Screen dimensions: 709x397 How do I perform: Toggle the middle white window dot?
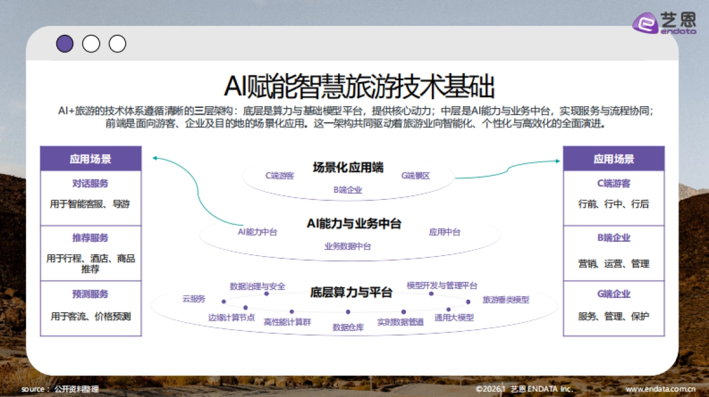click(91, 44)
